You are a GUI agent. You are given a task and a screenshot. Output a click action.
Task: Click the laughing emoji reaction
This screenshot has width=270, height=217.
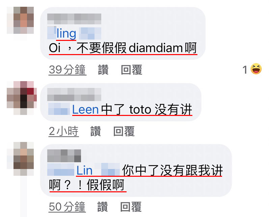click(256, 69)
